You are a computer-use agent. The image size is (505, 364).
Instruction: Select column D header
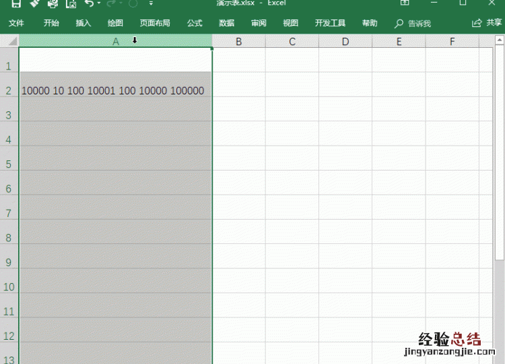[345, 41]
